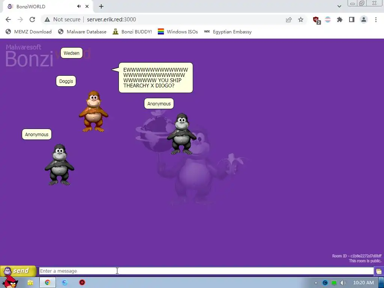Reload the BonziWORLD page

click(32, 19)
